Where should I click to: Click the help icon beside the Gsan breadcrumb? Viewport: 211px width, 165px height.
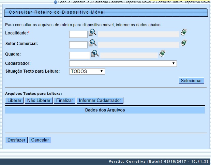[56, 2]
